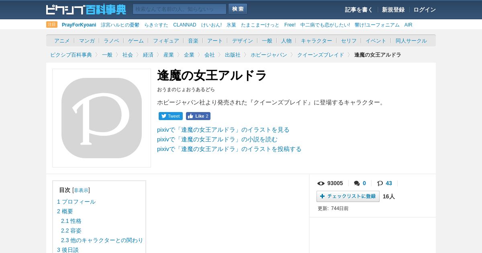Open the 中二病でも恋がしたい! trending tag
The width and height of the screenshot is (482, 253).
[325, 25]
